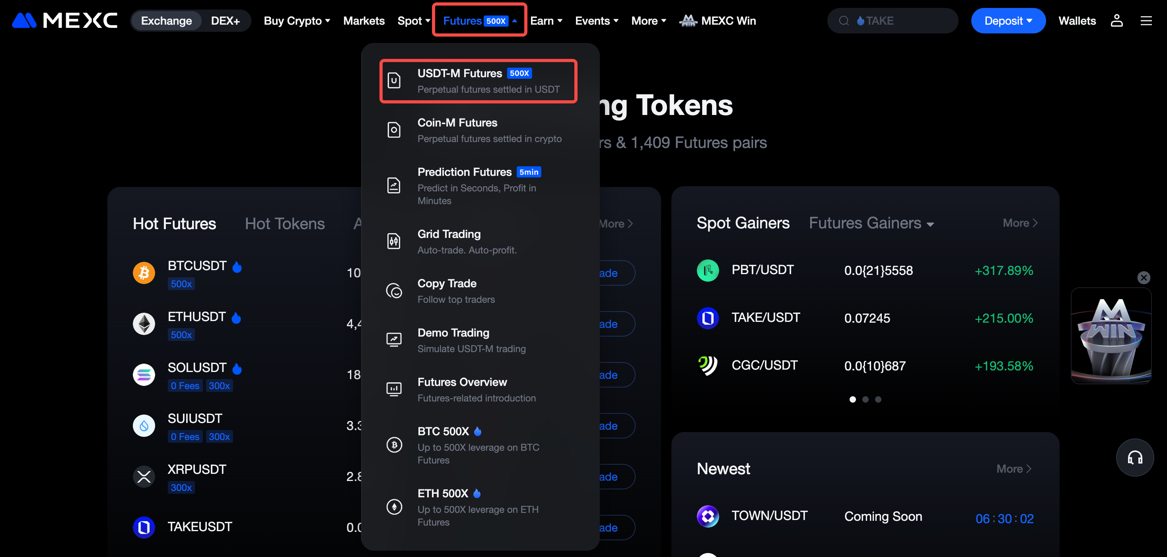1167x557 pixels.
Task: Select the Exchange mode toggle
Action: click(166, 21)
